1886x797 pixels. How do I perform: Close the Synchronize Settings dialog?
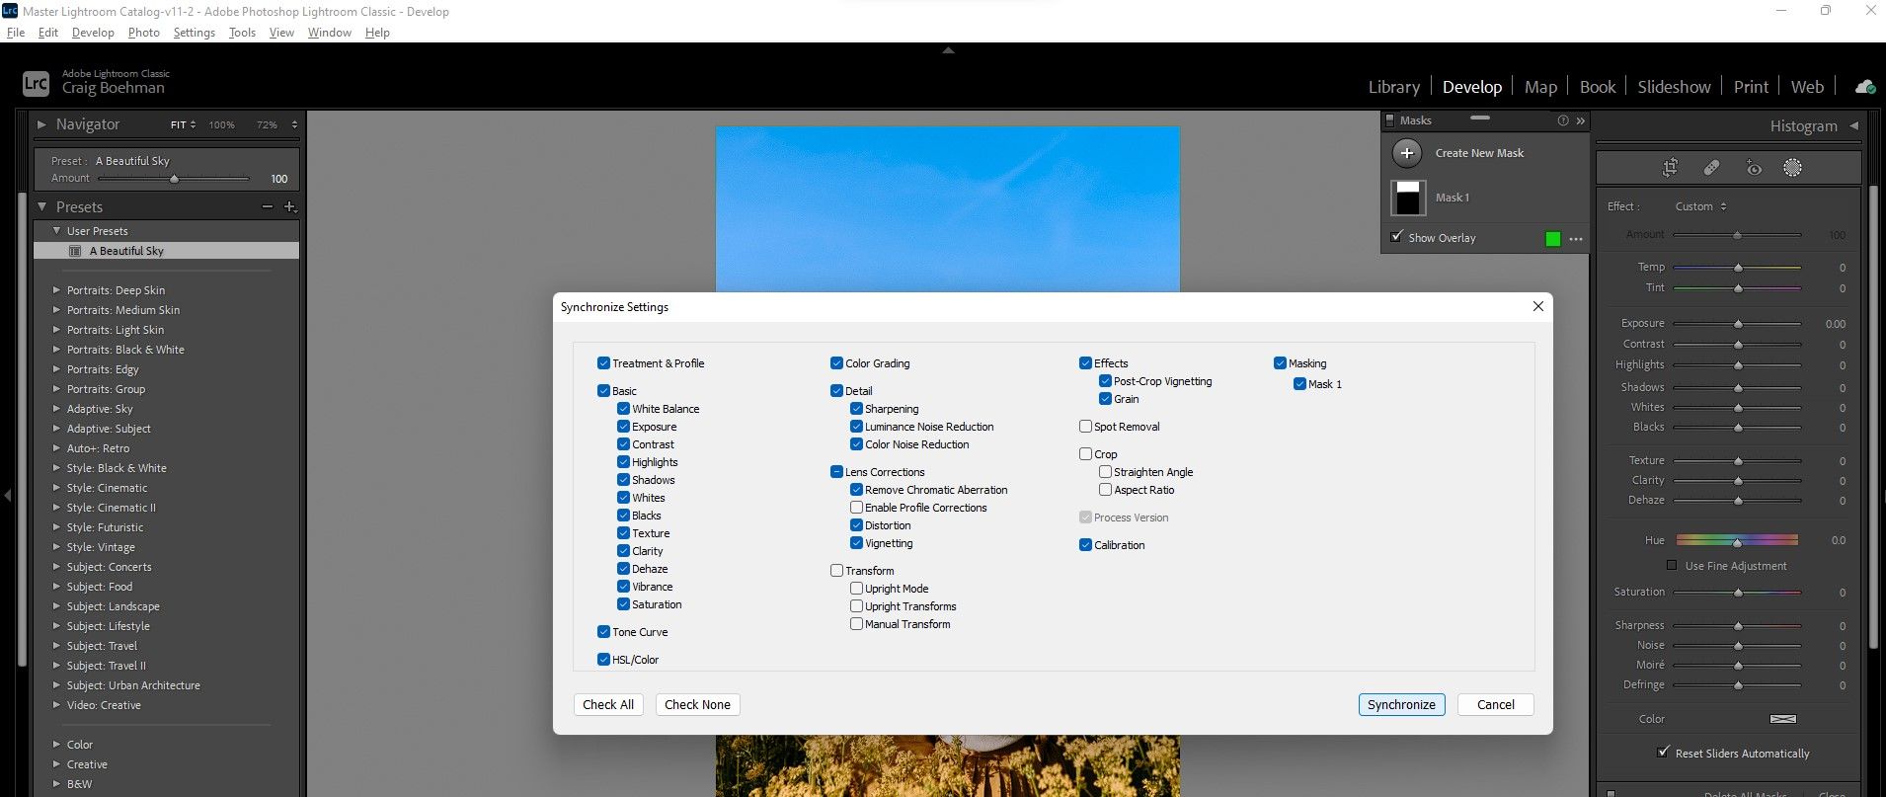coord(1537,306)
